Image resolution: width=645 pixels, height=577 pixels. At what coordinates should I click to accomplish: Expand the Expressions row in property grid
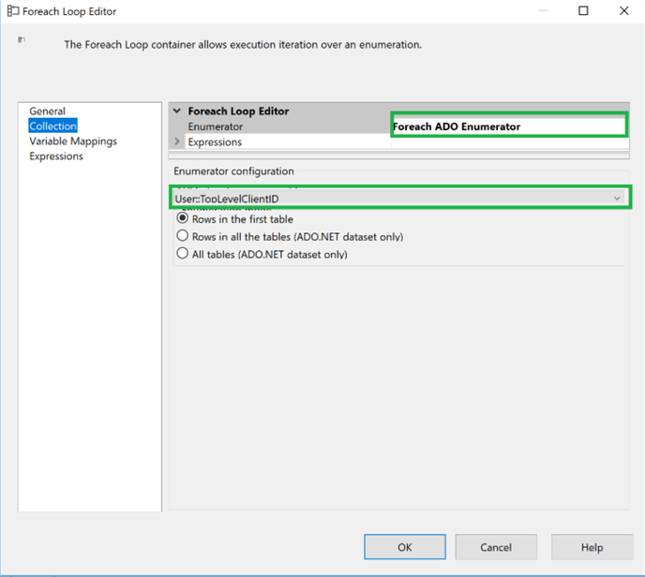(x=177, y=142)
